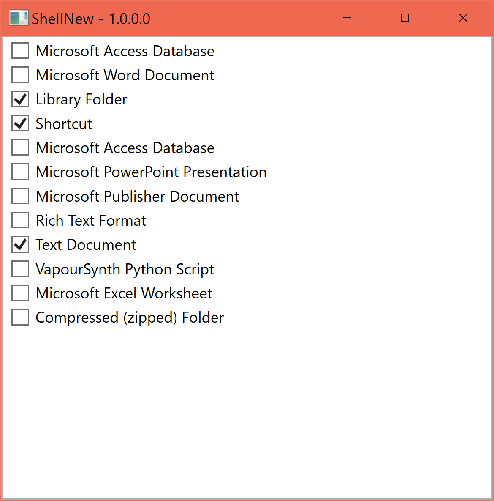Click the ShellNew app icon in title bar
The width and height of the screenshot is (494, 501).
pyautogui.click(x=19, y=18)
